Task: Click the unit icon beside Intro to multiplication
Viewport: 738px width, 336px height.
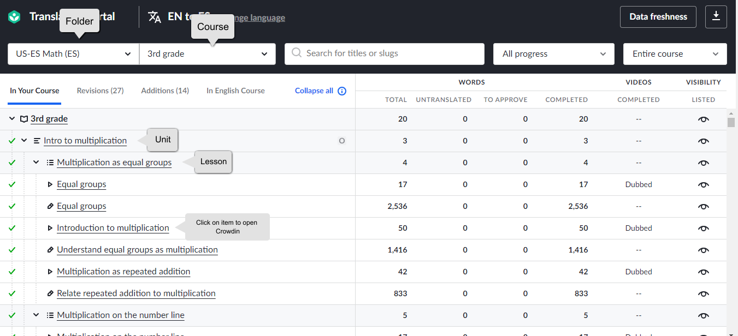Action: pyautogui.click(x=37, y=141)
